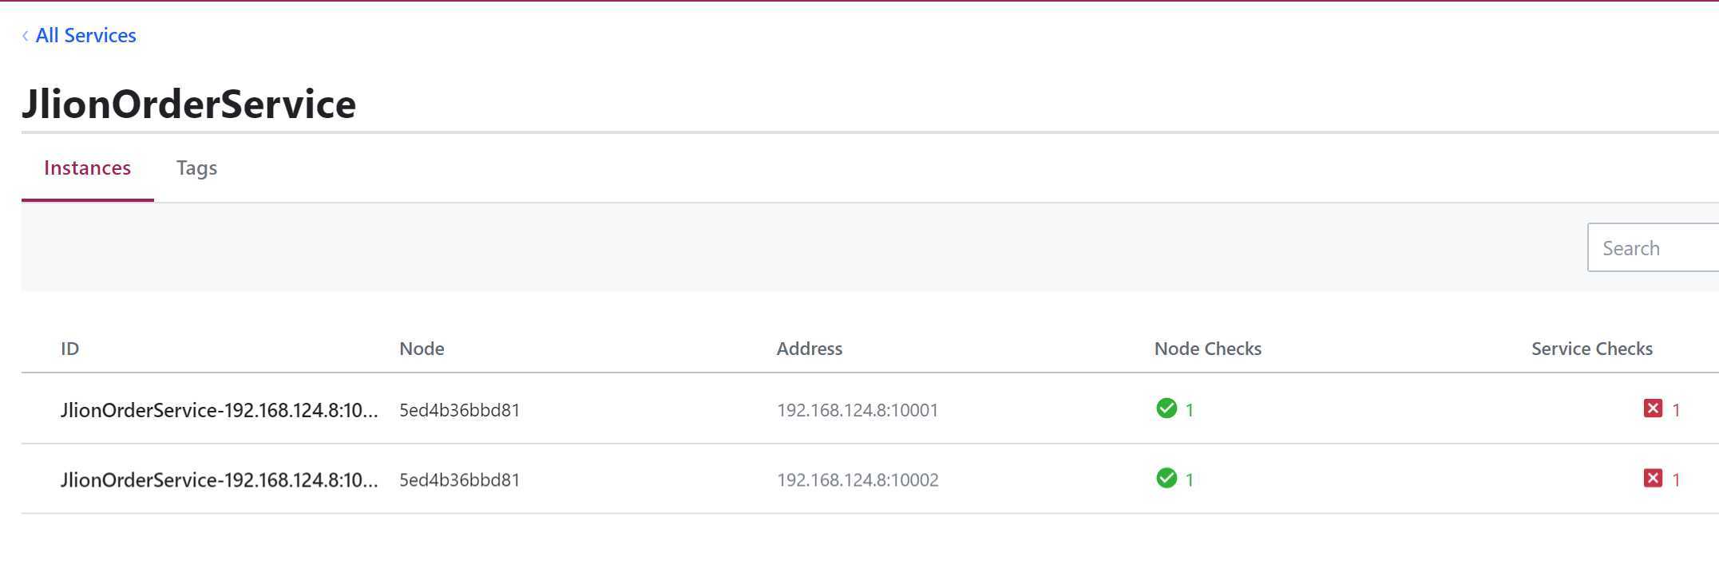Viewport: 1719px width, 564px height.
Task: Click the Node column header
Action: click(422, 349)
